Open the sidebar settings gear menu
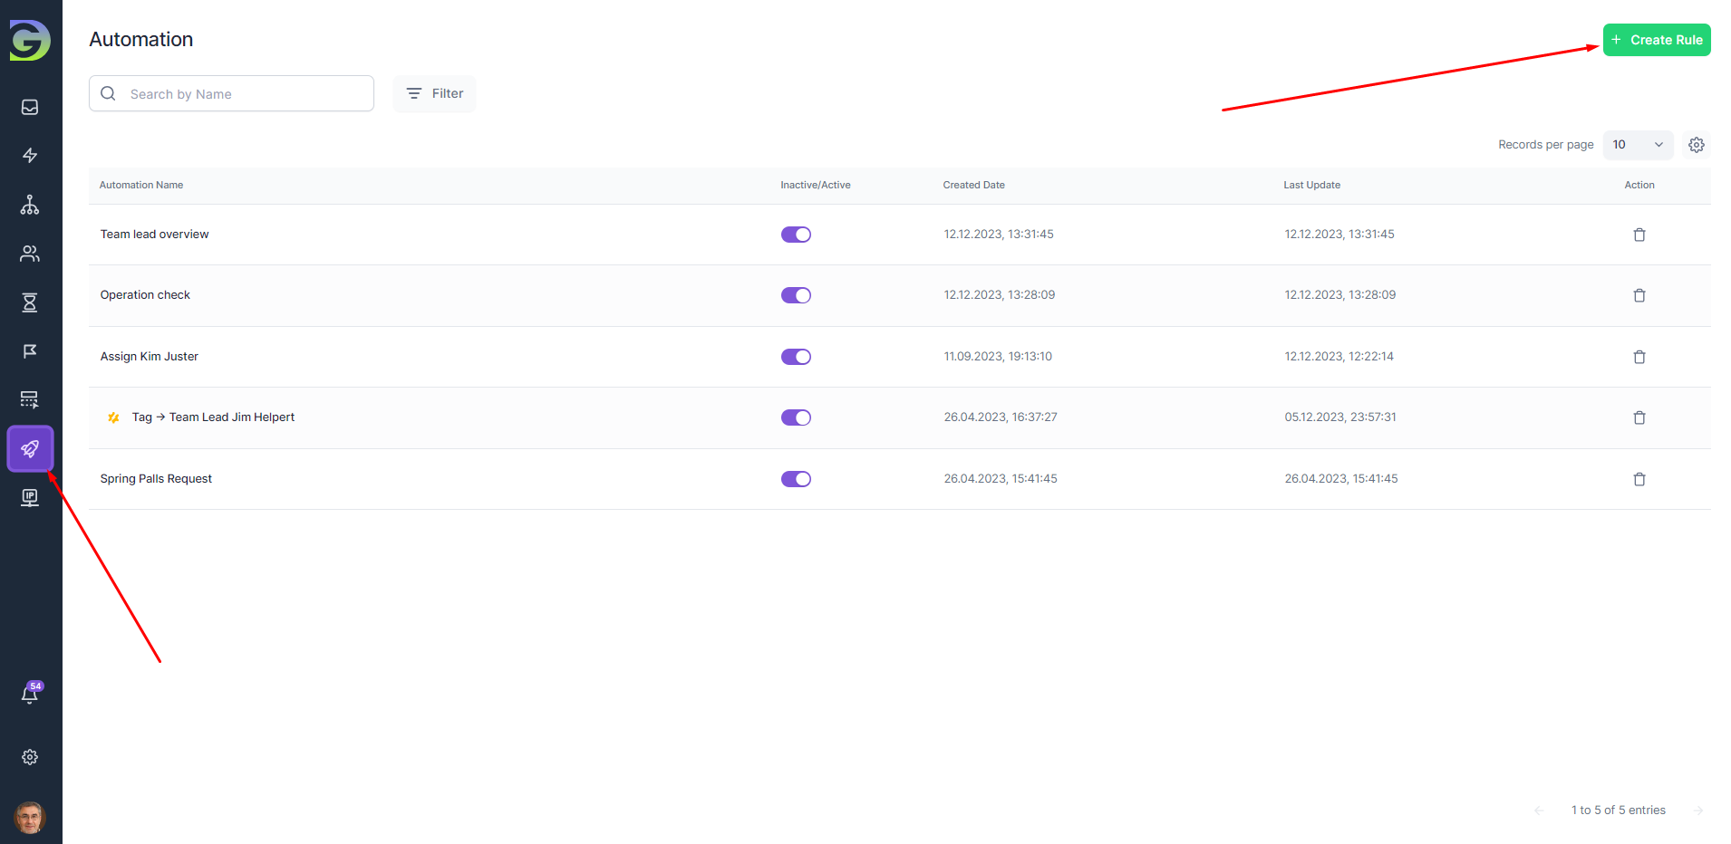 pos(30,757)
